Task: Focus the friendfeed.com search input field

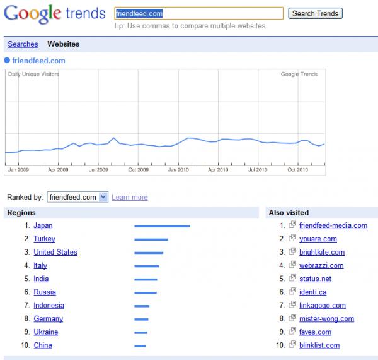Action: 199,13
